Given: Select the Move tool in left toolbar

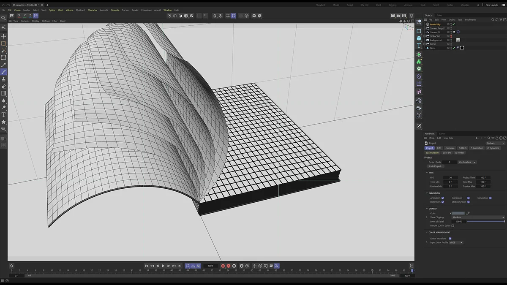Looking at the screenshot, I should [4, 36].
